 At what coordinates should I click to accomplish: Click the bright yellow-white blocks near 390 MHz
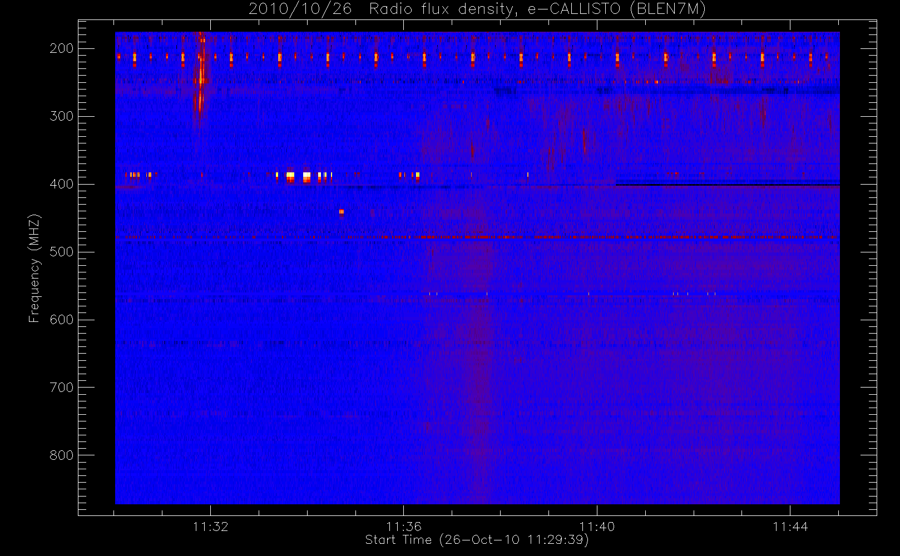[x=303, y=177]
